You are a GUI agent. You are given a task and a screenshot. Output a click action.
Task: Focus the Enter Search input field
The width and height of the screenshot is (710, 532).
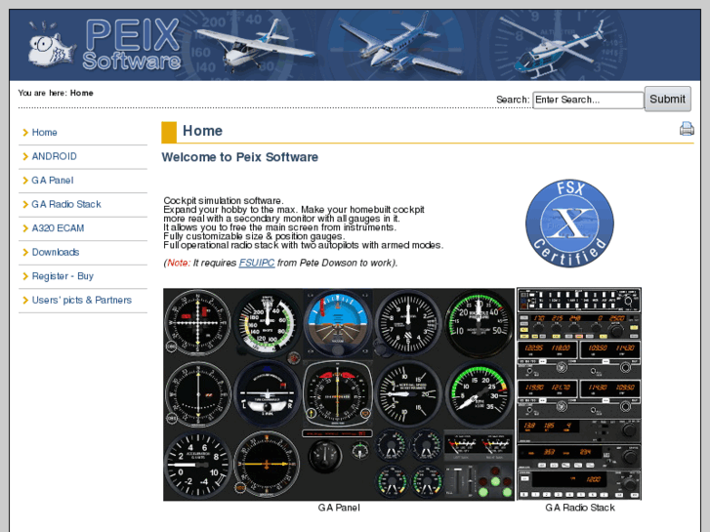coord(588,101)
